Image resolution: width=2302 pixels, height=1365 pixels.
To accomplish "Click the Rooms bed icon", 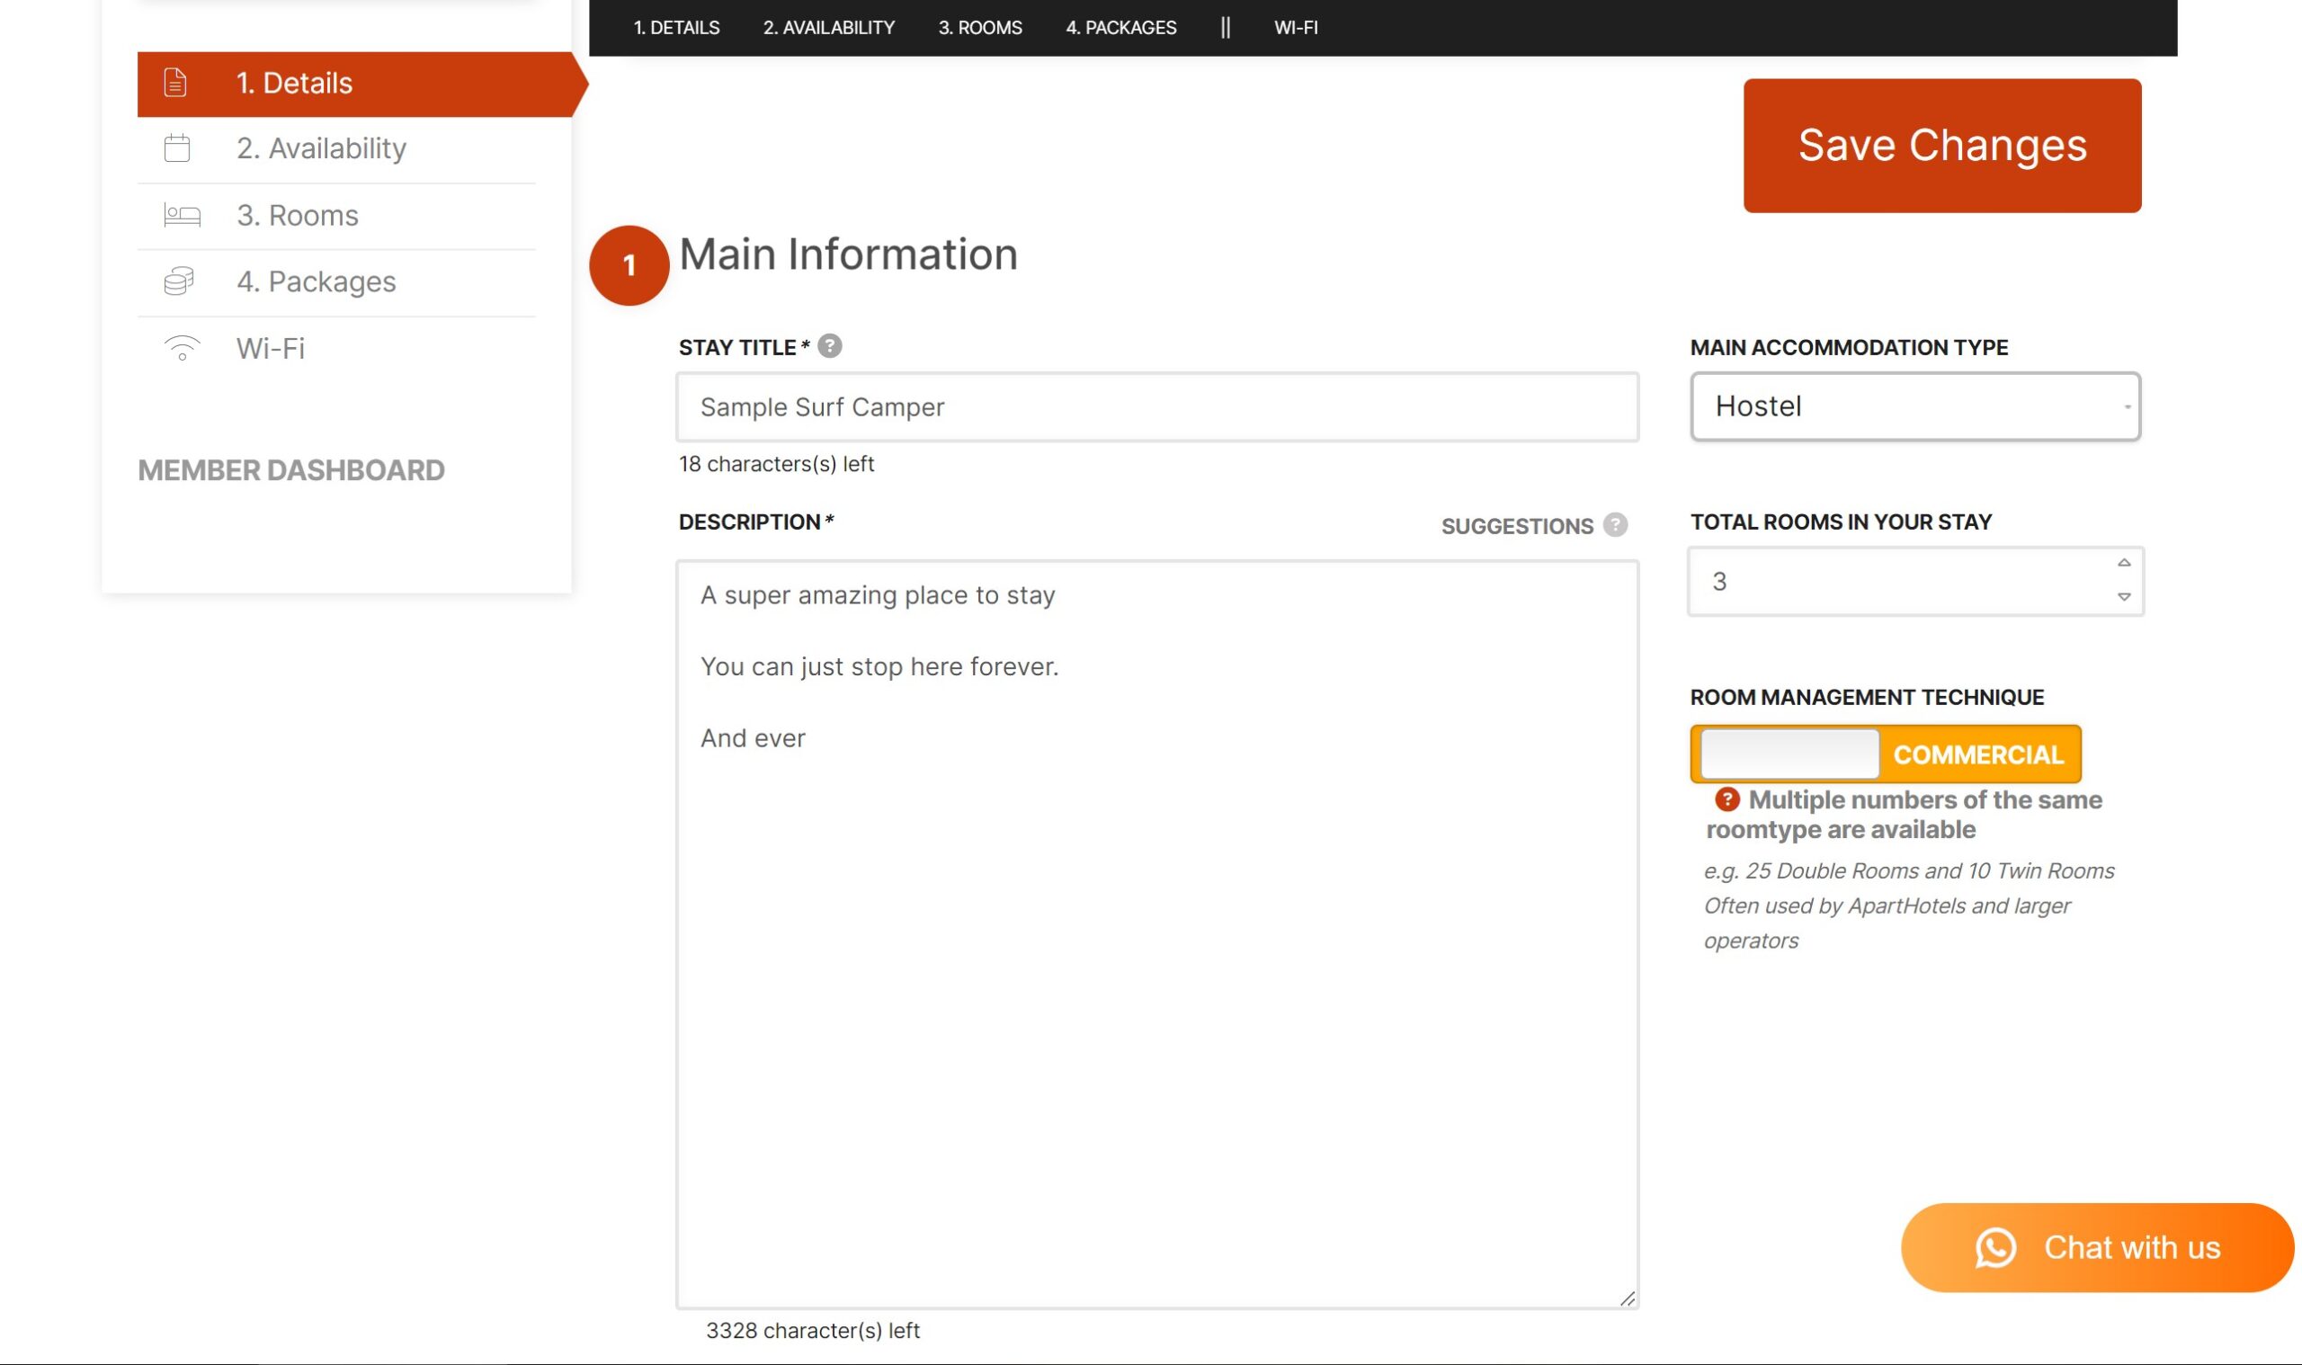I will point(181,215).
